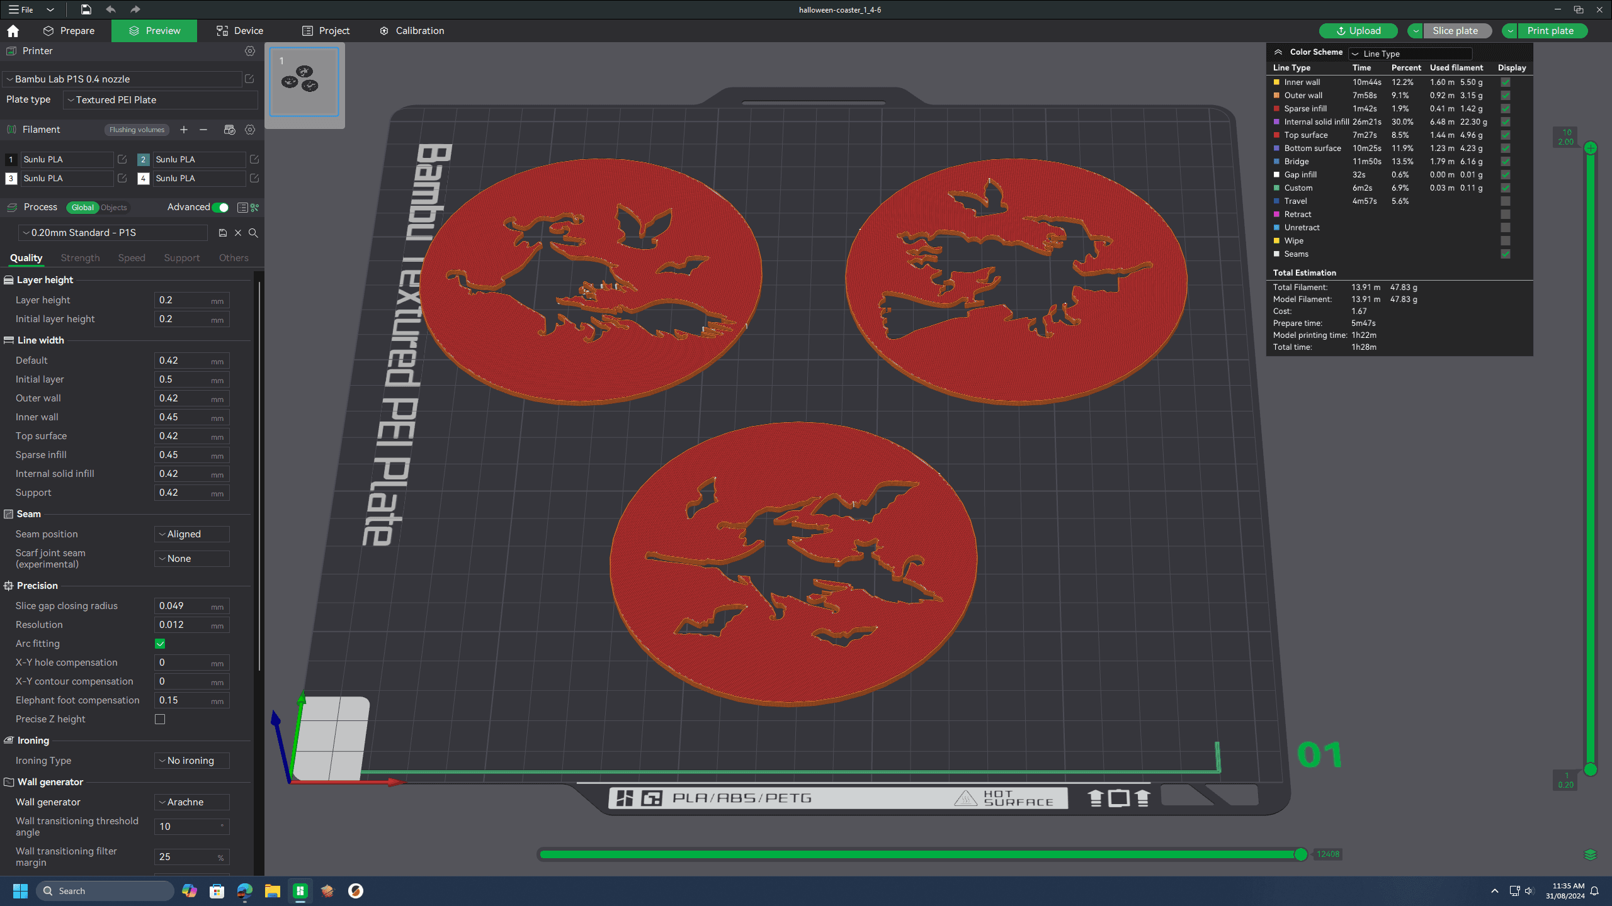Viewport: 1612px width, 906px height.
Task: Click the Bambu Studio taskbar icon
Action: (x=300, y=891)
